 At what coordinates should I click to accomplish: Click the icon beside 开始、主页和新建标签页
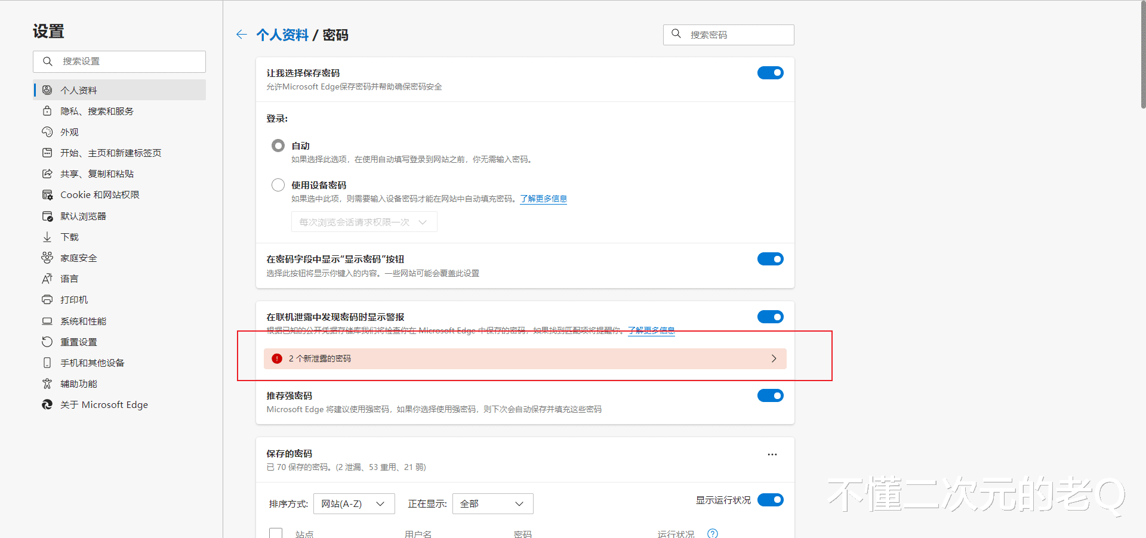(x=47, y=153)
